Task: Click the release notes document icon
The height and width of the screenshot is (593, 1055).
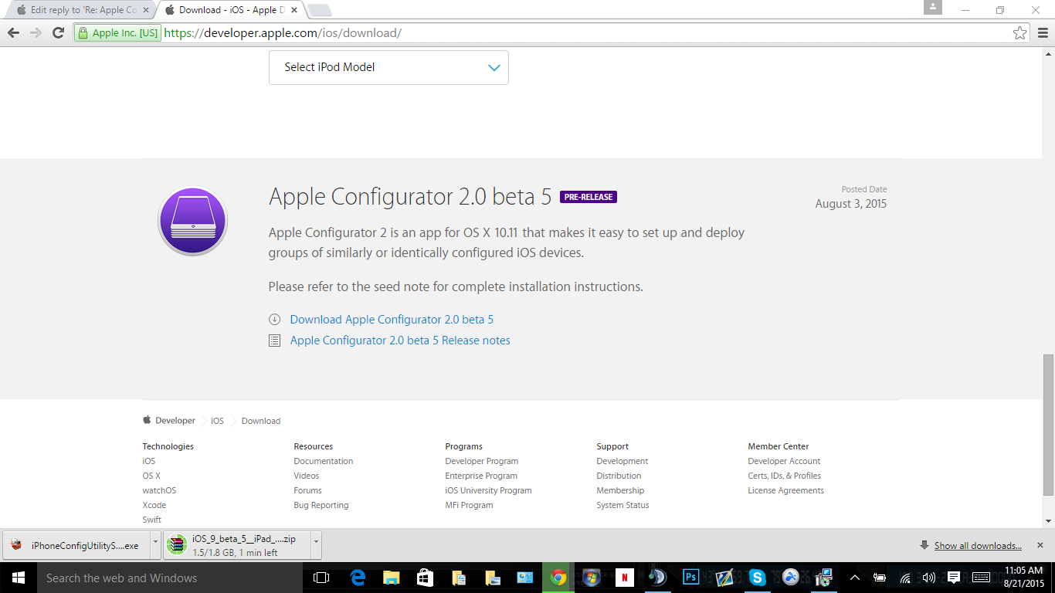Action: point(274,341)
